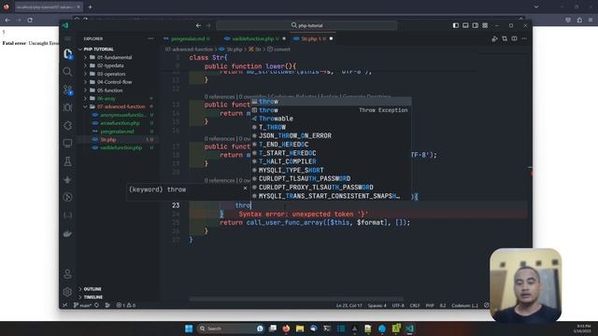
Task: Open the Search view in the activity bar
Action: pyautogui.click(x=67, y=72)
